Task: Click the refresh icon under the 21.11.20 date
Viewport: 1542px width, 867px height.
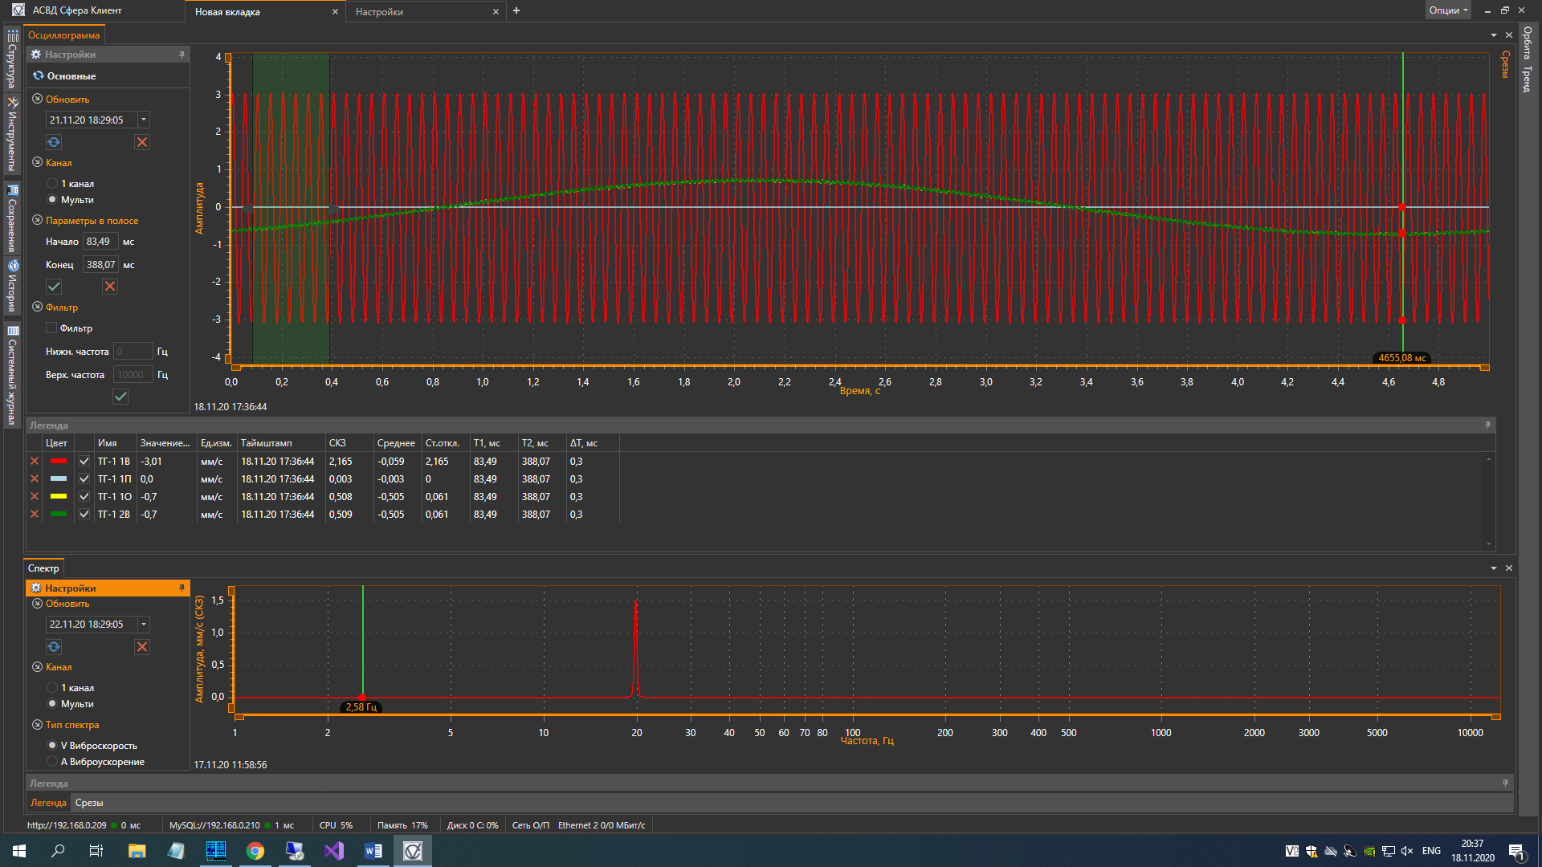Action: coord(54,142)
